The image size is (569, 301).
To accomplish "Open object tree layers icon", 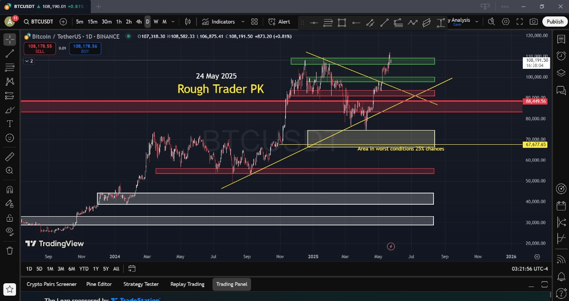I will point(561,73).
